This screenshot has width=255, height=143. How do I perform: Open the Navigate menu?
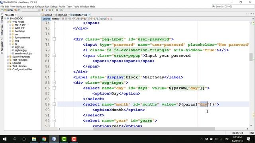point(21,6)
